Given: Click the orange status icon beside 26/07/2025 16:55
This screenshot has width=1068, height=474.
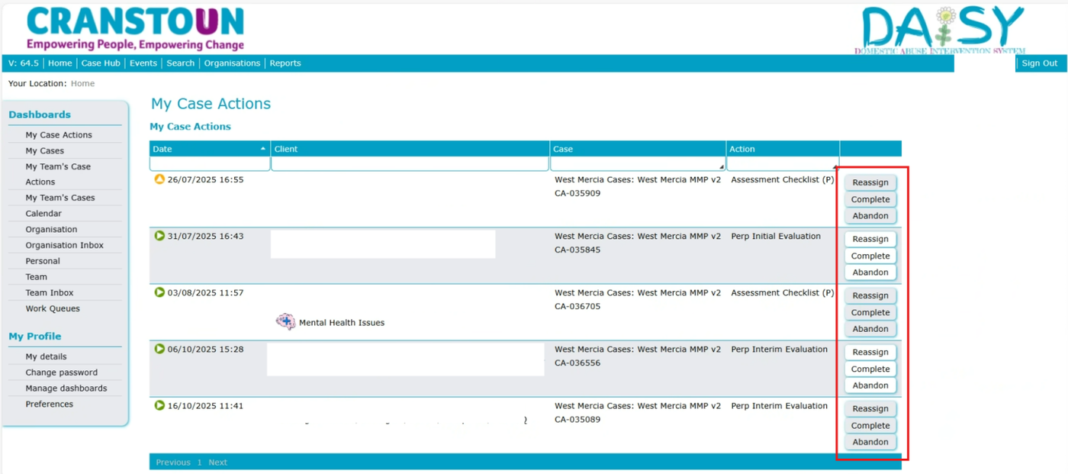Looking at the screenshot, I should pyautogui.click(x=159, y=179).
